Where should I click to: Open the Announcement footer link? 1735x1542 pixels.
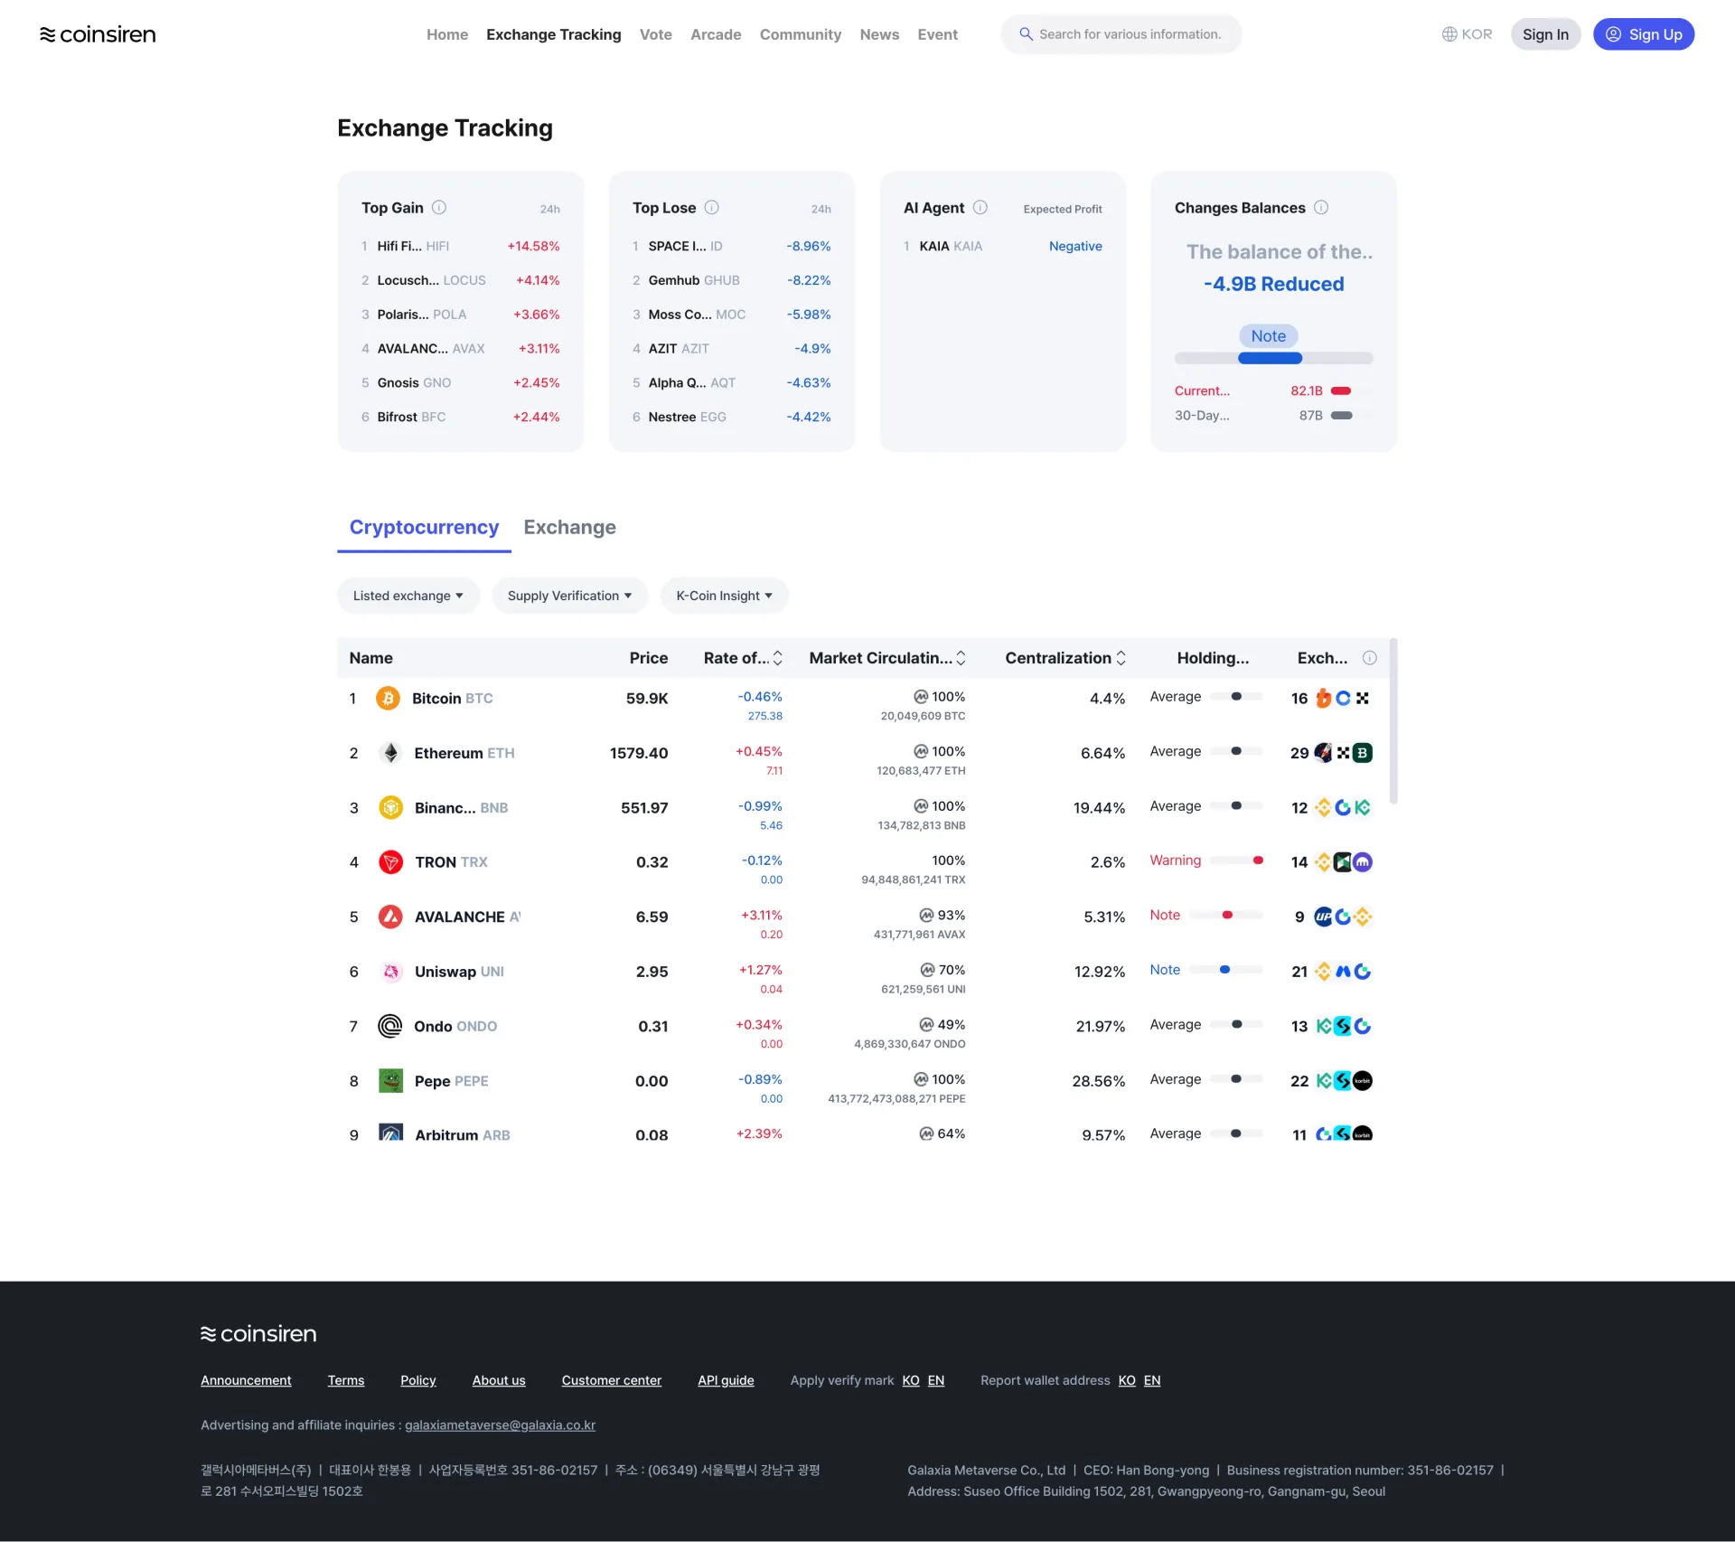pos(246,1381)
